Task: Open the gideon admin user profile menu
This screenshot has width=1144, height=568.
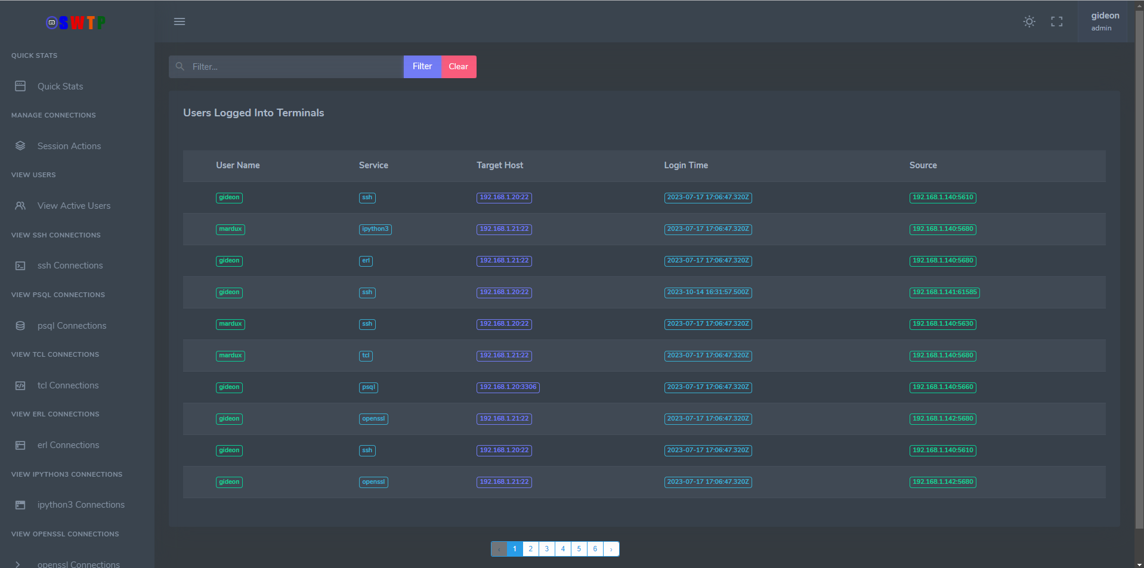Action: click(x=1104, y=21)
